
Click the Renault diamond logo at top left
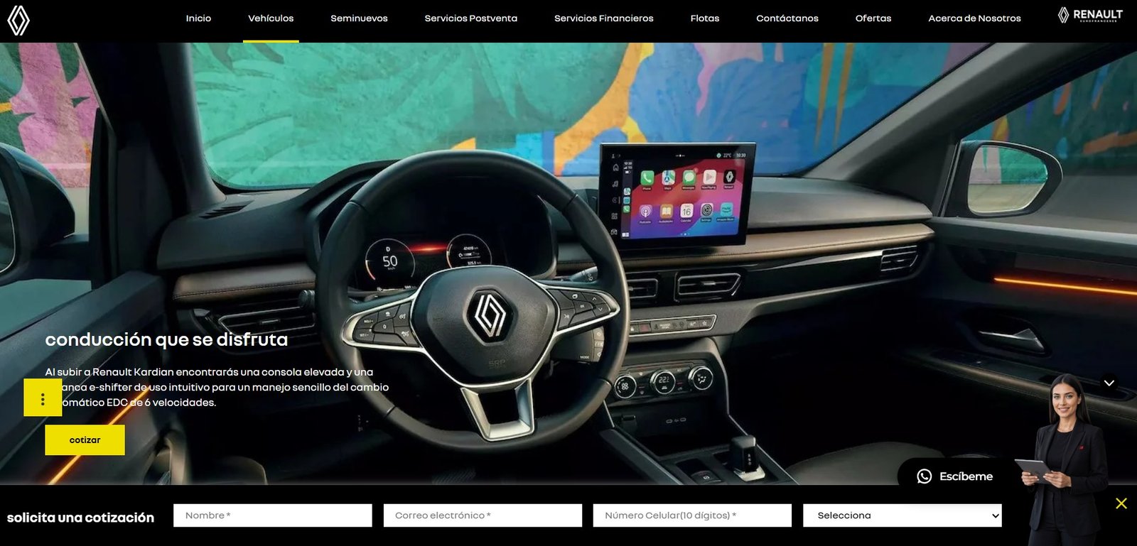[x=18, y=21]
